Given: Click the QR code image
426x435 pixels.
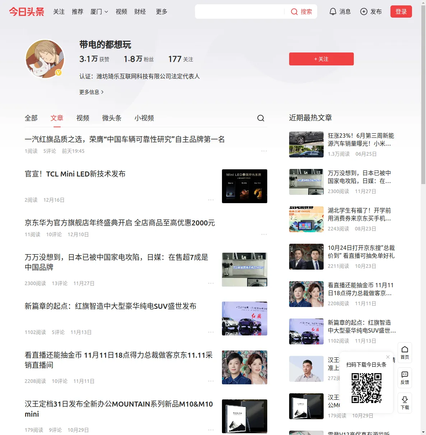Looking at the screenshot, I should pyautogui.click(x=366, y=388).
